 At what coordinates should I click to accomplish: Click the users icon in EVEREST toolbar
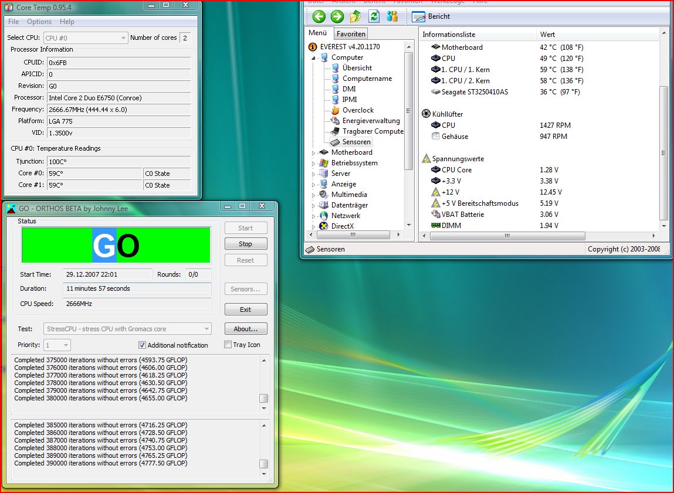[x=392, y=17]
